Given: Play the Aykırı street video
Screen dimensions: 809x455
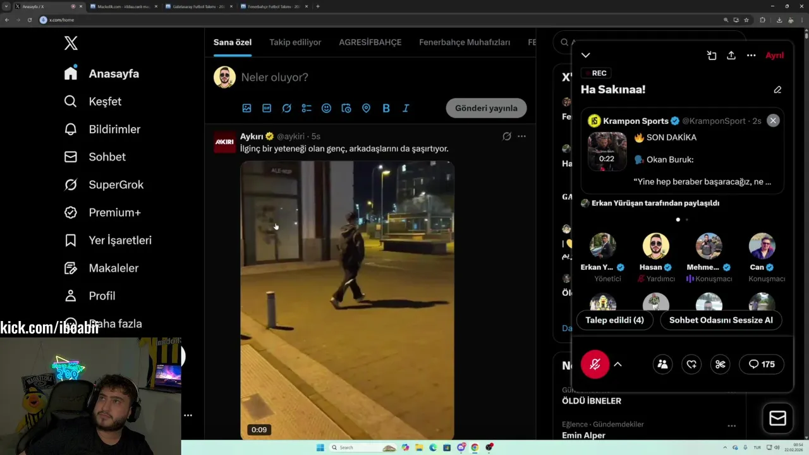Looking at the screenshot, I should click(x=347, y=300).
